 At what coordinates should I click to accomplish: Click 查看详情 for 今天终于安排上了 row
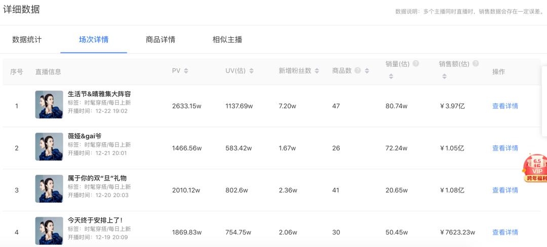click(x=505, y=232)
